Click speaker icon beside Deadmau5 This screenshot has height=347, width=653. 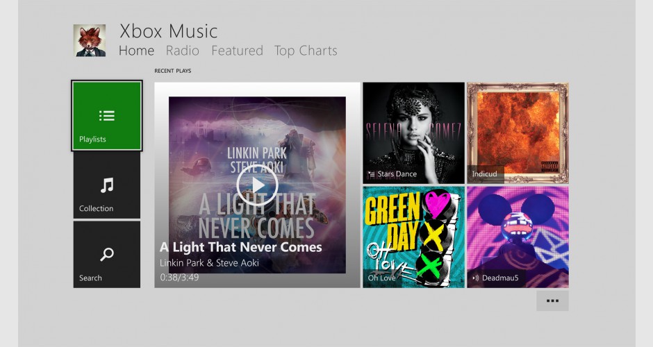click(x=476, y=278)
